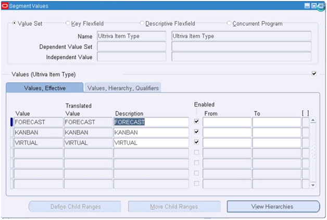Minimize the Segment Values window
The width and height of the screenshot is (327, 220).
[307, 6]
